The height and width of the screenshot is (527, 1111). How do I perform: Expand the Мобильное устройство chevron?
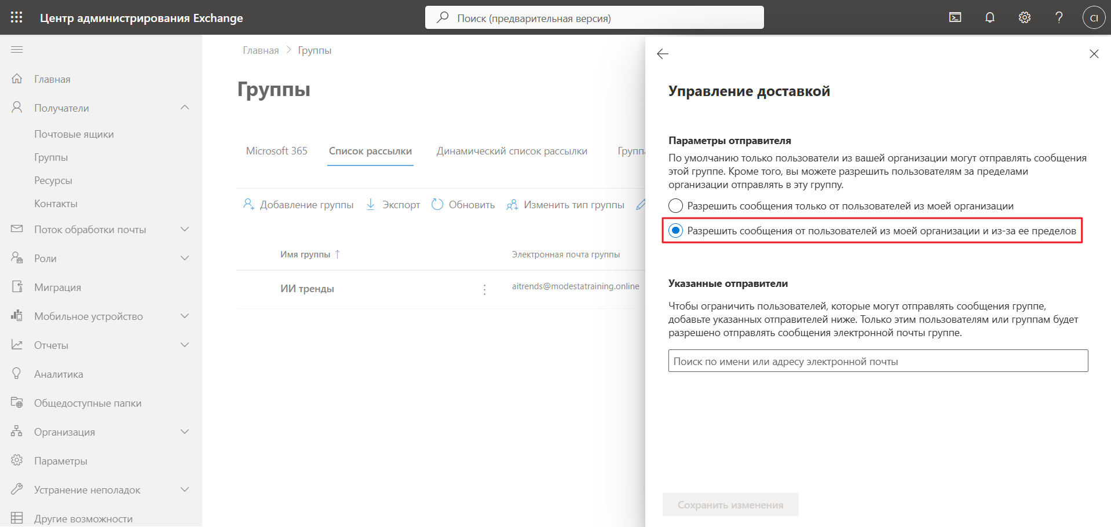pyautogui.click(x=185, y=316)
